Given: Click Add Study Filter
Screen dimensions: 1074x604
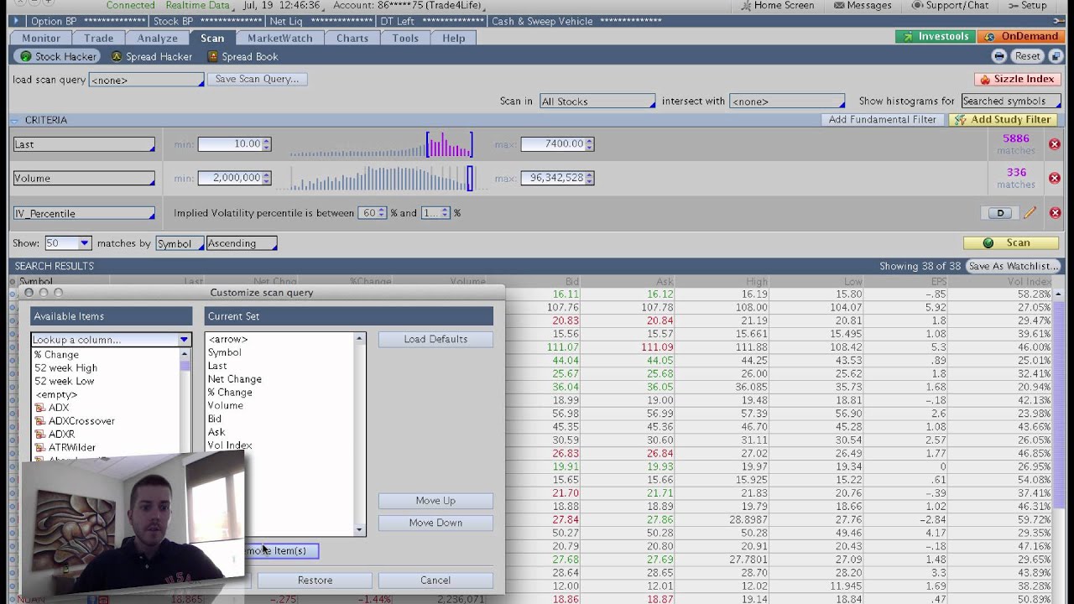Looking at the screenshot, I should pyautogui.click(x=1002, y=120).
